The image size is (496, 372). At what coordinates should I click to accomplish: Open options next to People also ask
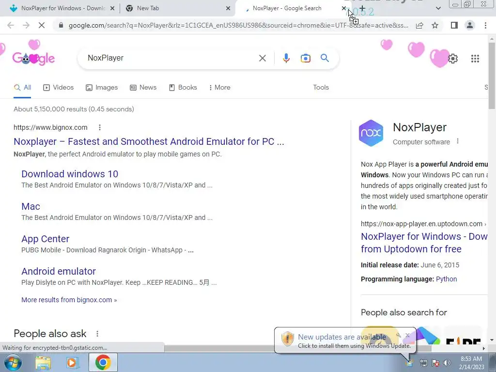pyautogui.click(x=97, y=333)
